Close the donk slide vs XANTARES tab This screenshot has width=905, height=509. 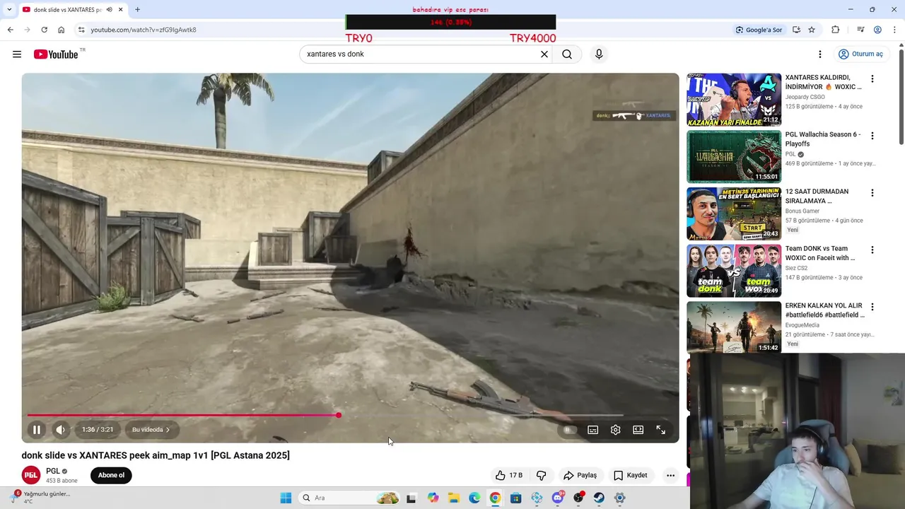121,10
